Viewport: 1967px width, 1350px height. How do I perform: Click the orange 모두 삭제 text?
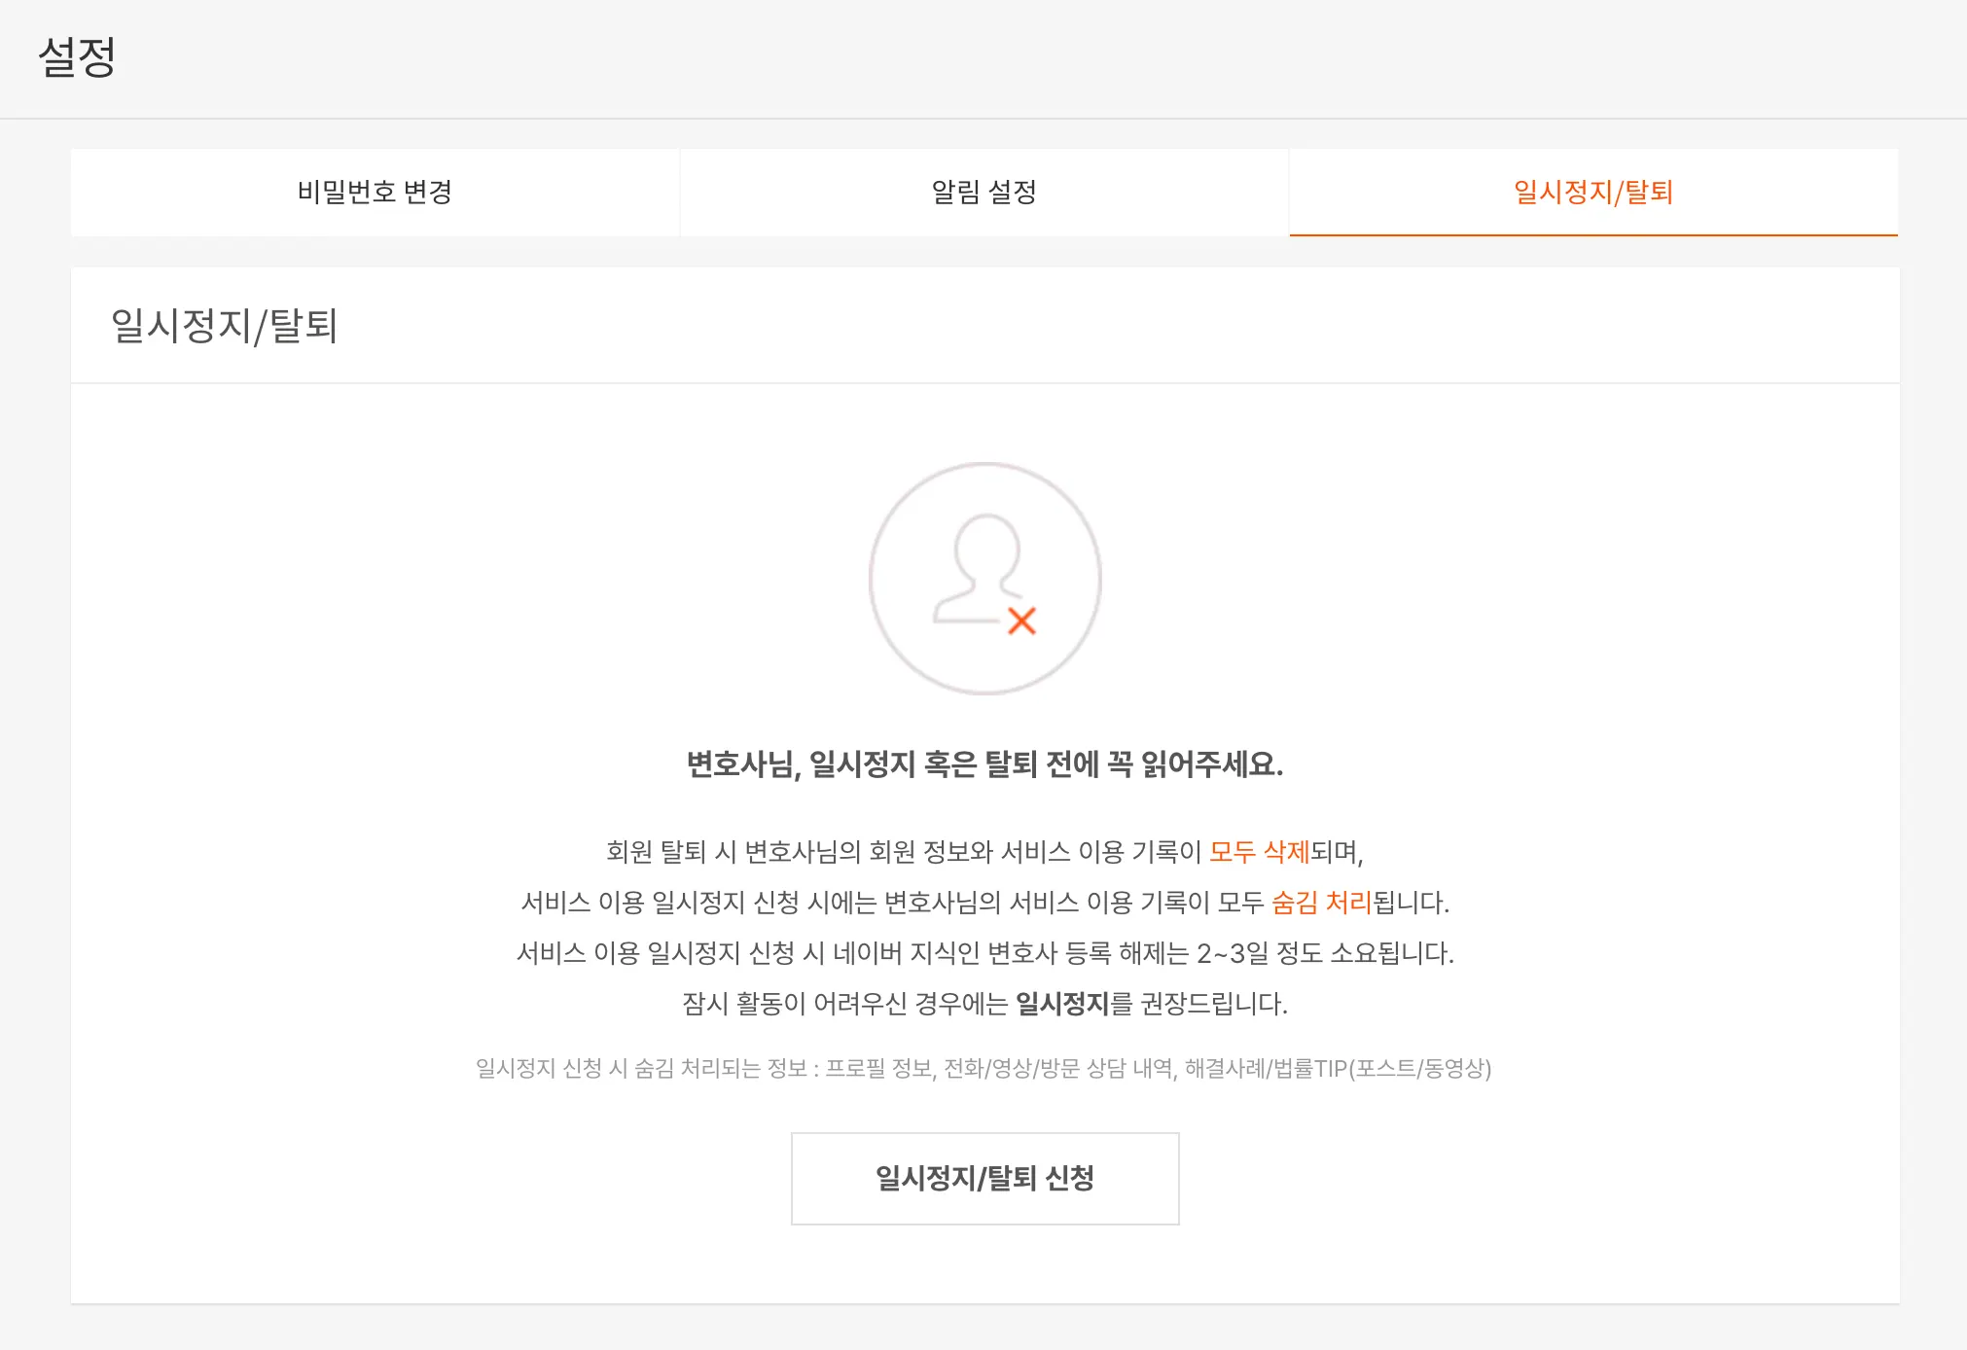pos(1258,852)
